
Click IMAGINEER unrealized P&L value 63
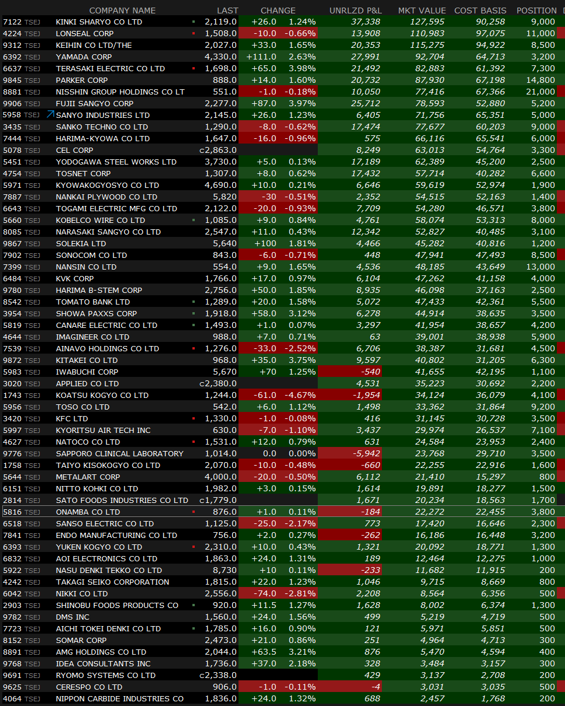[374, 337]
